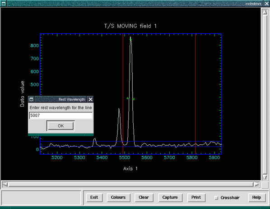Click the Capture button
This screenshot has height=209, width=270.
coord(170,197)
